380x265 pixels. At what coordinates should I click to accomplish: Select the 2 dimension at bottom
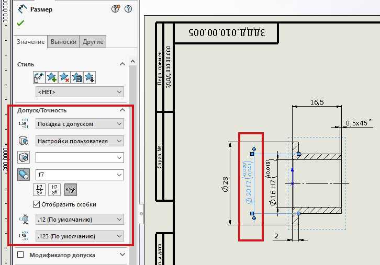click(x=276, y=236)
